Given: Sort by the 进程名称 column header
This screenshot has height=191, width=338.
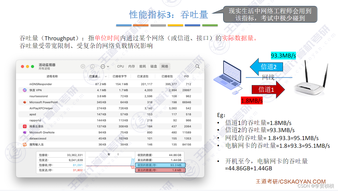Looking at the screenshot, I should click(52, 76).
